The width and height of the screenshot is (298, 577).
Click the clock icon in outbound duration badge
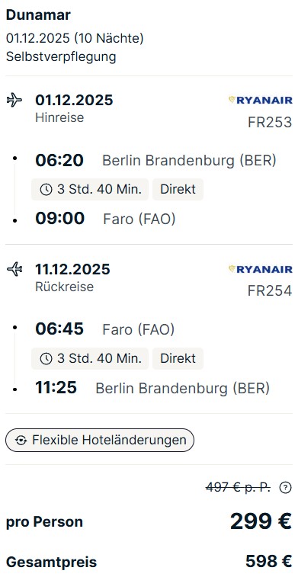click(x=46, y=190)
